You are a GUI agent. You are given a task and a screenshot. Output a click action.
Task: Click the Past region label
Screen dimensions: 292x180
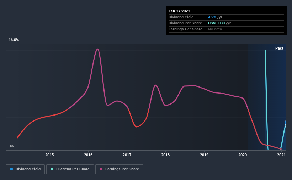pos(279,48)
